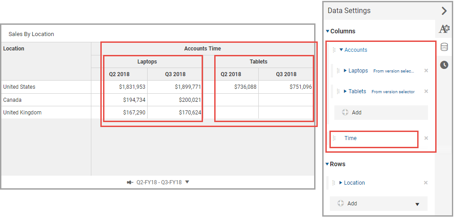The width and height of the screenshot is (455, 218).
Task: Click Q2 2018 header under Laptops
Action: point(119,74)
